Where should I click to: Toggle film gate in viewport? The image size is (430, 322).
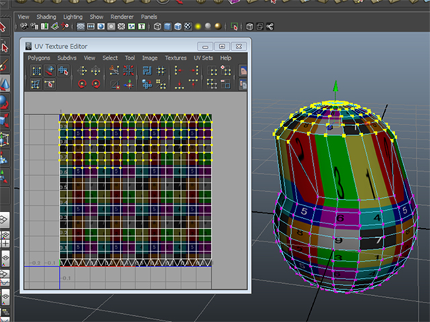pos(91,27)
